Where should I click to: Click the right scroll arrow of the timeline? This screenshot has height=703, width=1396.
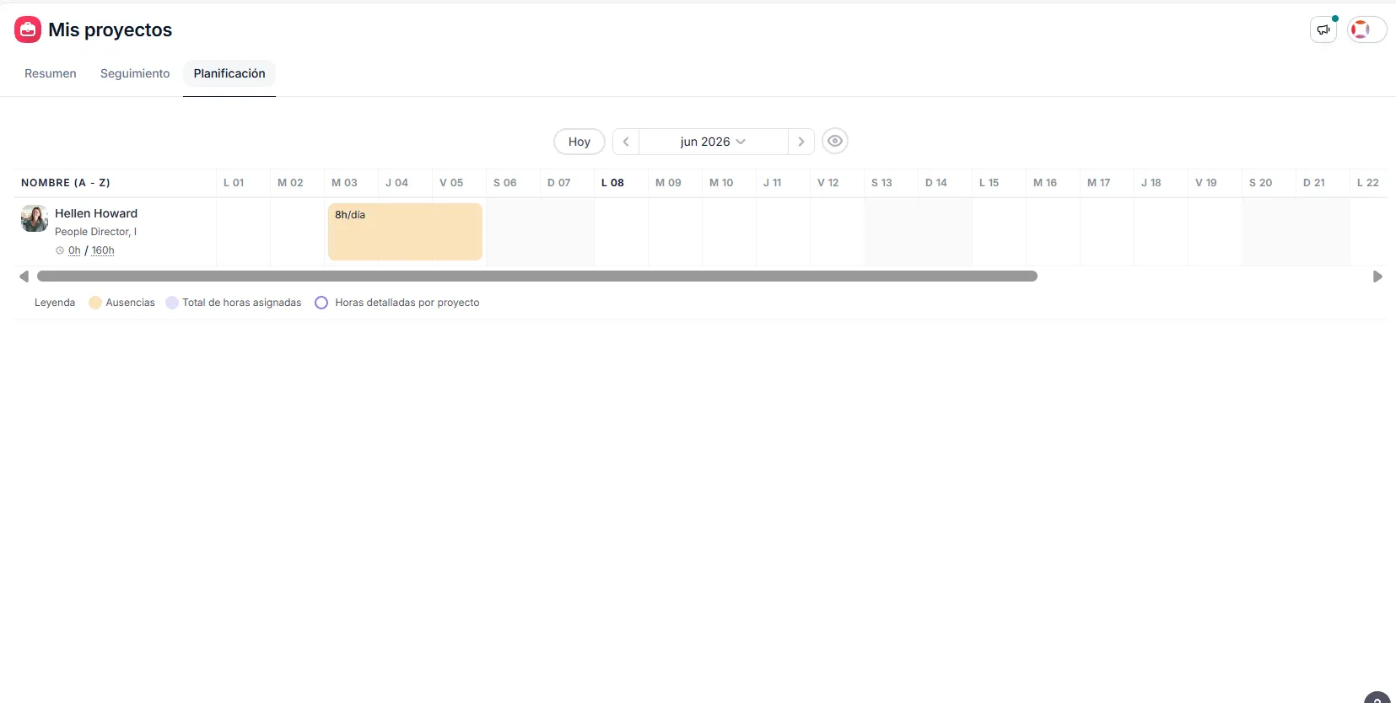click(x=1377, y=276)
